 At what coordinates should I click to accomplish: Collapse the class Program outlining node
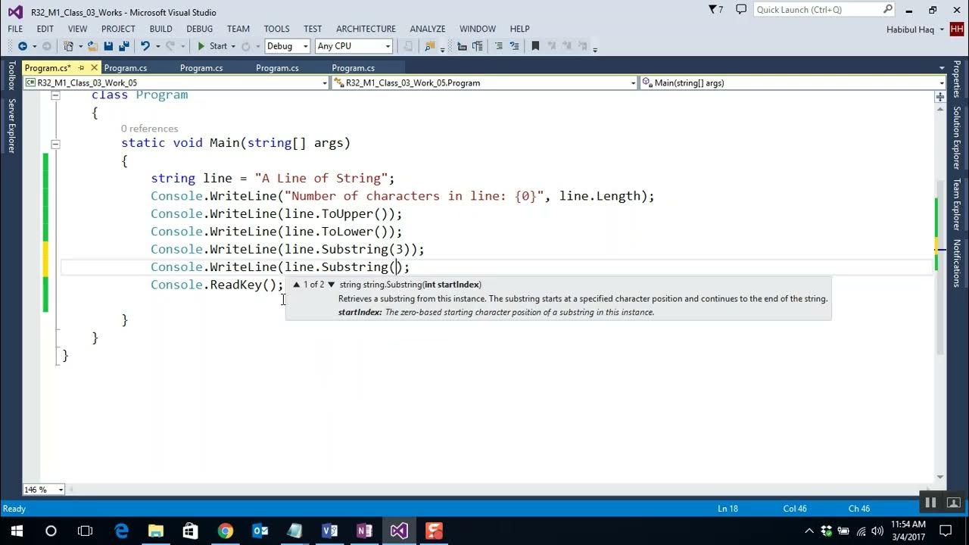[55, 95]
